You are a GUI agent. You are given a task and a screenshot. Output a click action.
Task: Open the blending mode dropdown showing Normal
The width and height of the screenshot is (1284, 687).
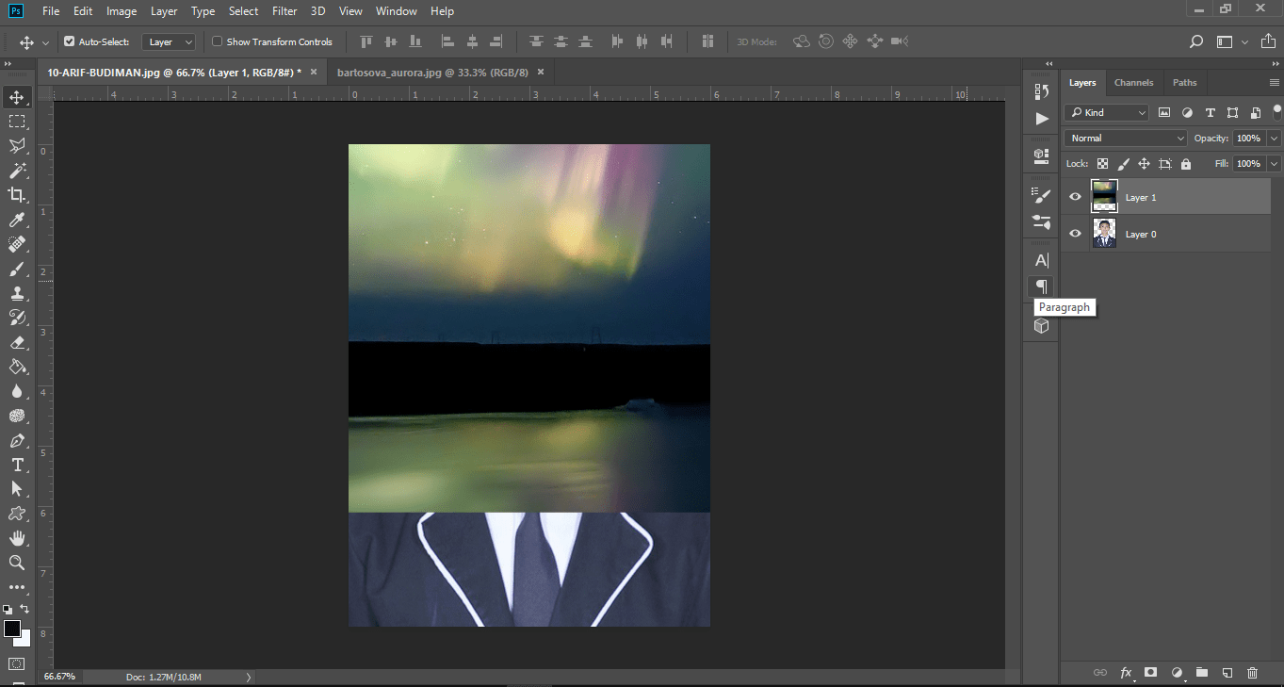(x=1125, y=138)
